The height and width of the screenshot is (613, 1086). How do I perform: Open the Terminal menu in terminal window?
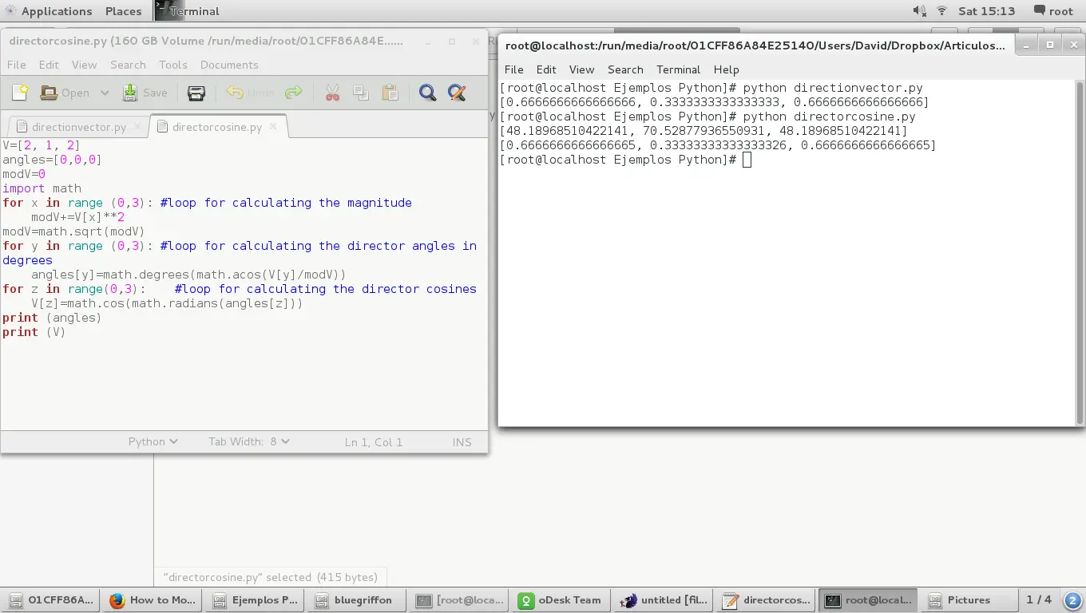tap(678, 69)
